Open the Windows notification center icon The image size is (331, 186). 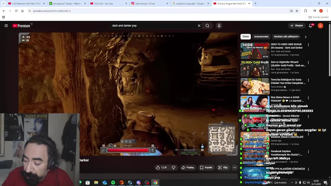pyautogui.click(x=326, y=183)
